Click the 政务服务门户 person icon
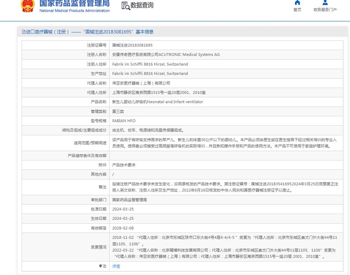 (325, 3)
